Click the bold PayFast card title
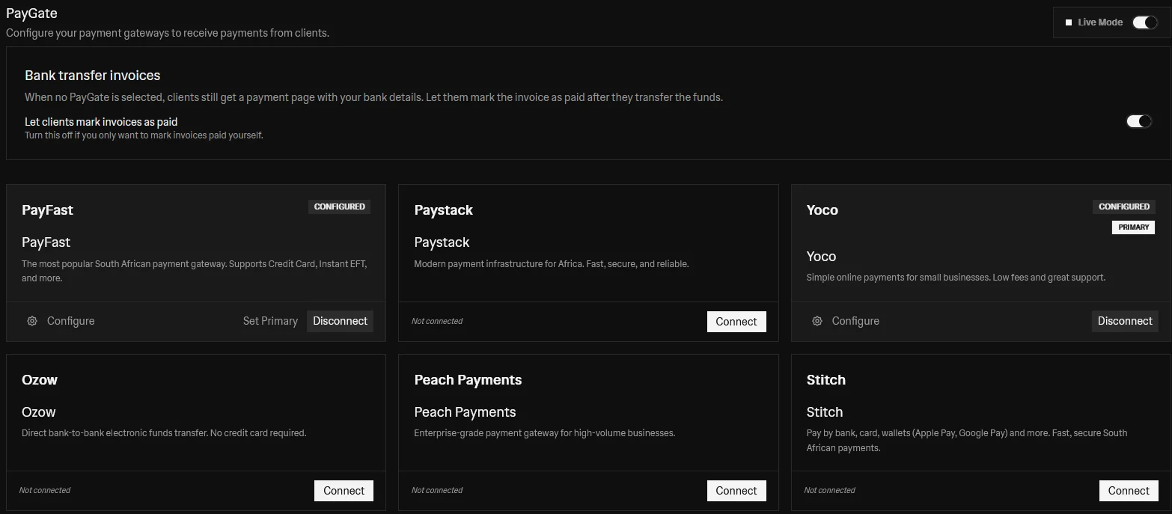This screenshot has width=1172, height=514. (x=47, y=210)
